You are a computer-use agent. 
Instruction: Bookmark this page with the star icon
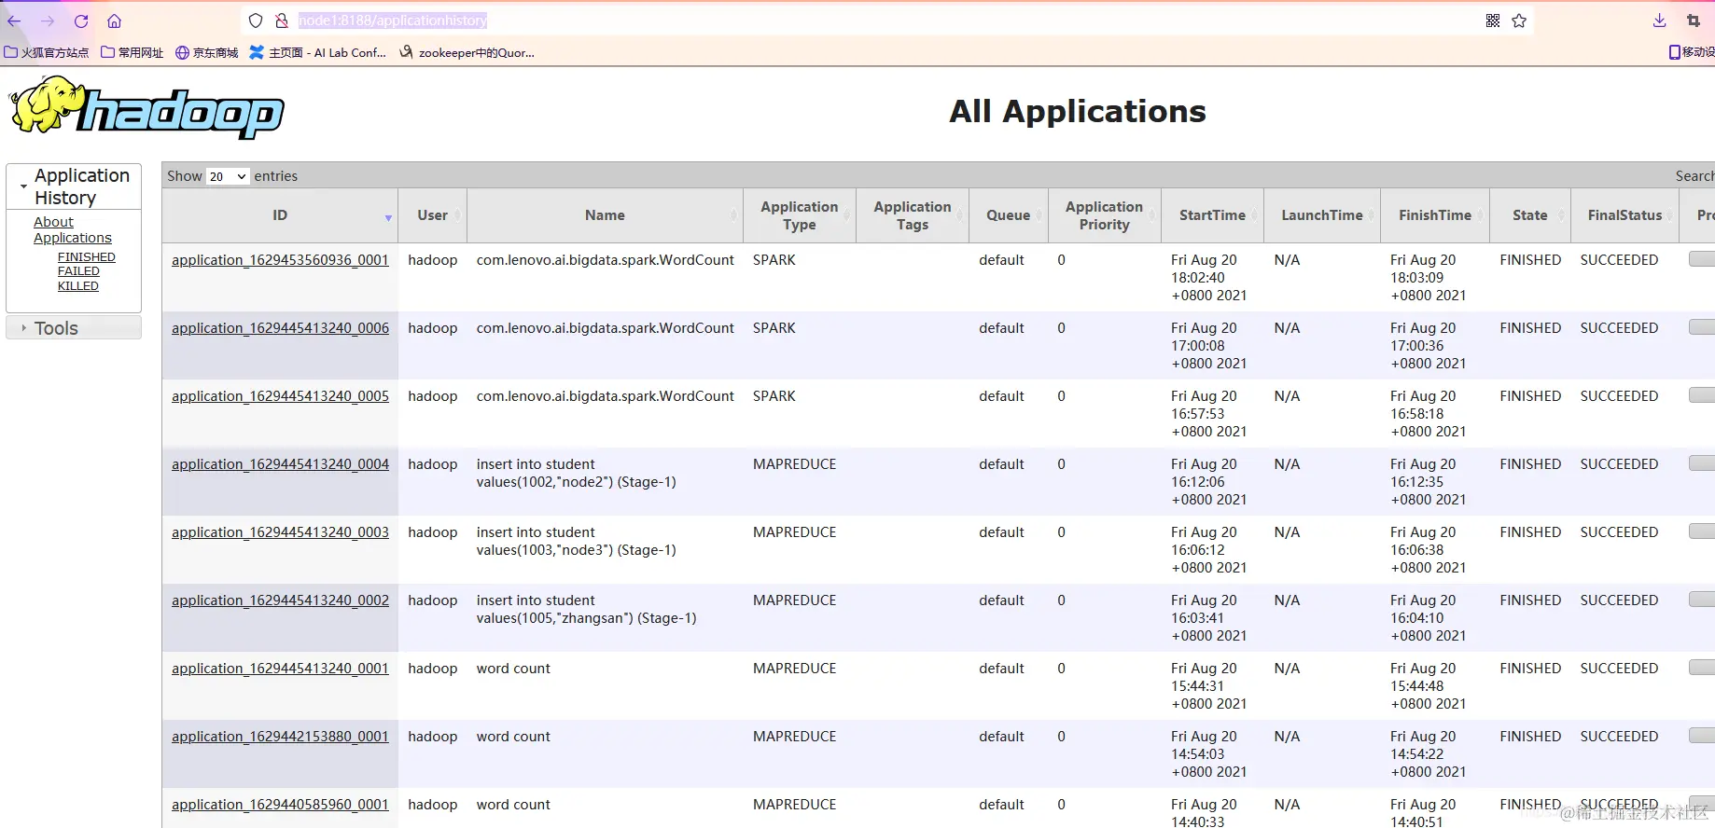(x=1519, y=21)
